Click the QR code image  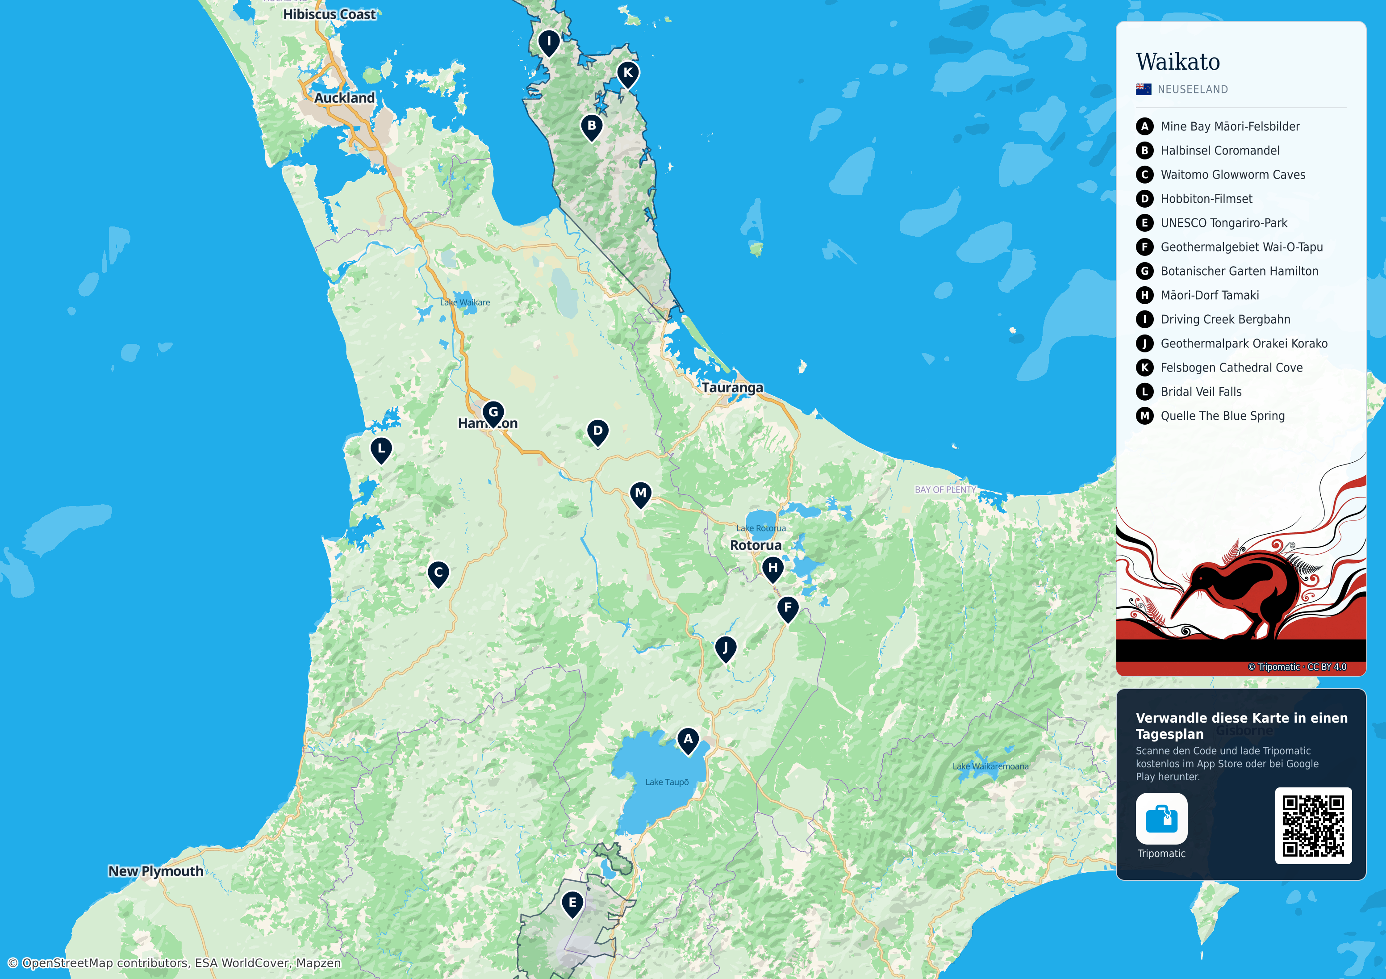click(1313, 826)
